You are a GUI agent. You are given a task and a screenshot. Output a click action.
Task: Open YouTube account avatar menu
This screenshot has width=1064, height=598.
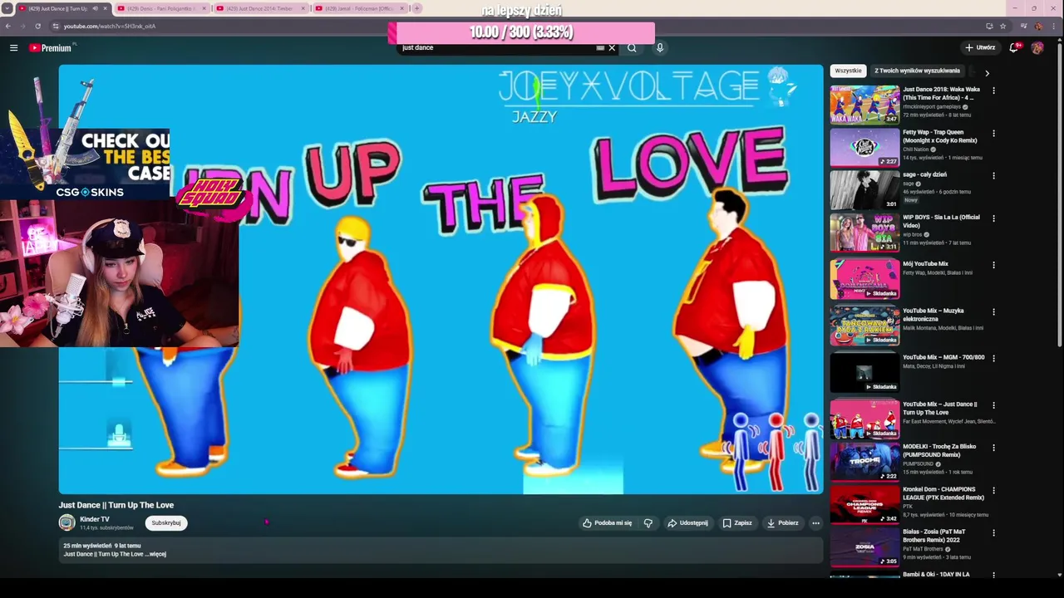(x=1037, y=48)
